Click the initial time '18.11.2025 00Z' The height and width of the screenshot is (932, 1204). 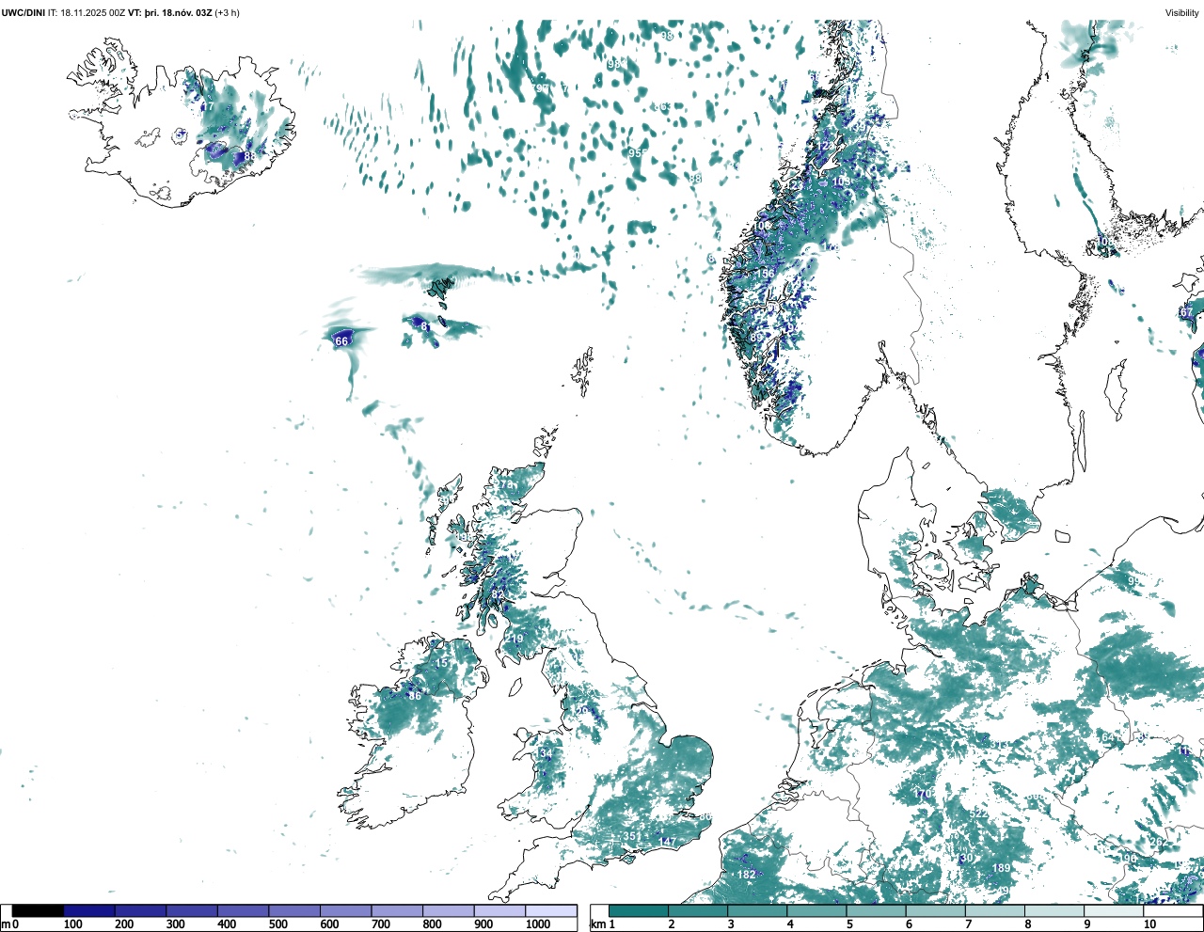pyautogui.click(x=92, y=12)
